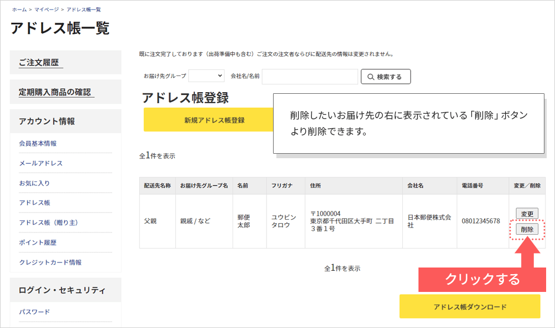
Task: Click マイページ in the breadcrumb
Action: [x=47, y=9]
